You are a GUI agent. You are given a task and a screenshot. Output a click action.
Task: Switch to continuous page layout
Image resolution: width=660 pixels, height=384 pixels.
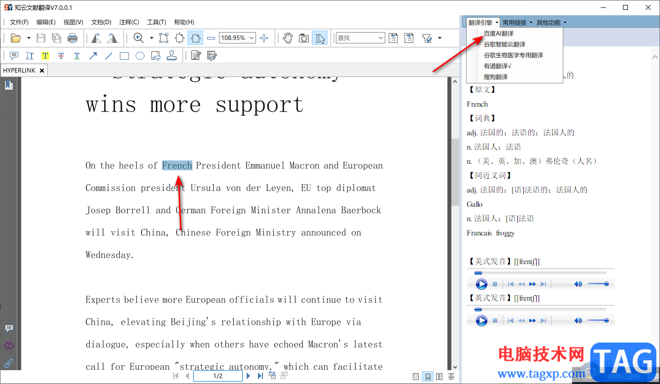click(x=428, y=376)
